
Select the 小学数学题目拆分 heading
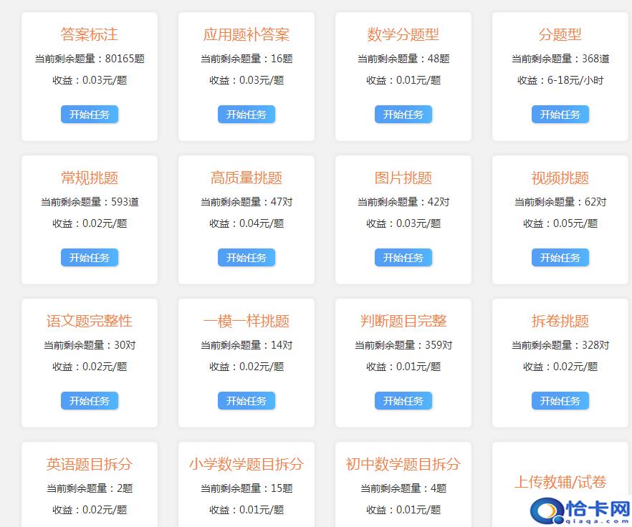point(246,464)
